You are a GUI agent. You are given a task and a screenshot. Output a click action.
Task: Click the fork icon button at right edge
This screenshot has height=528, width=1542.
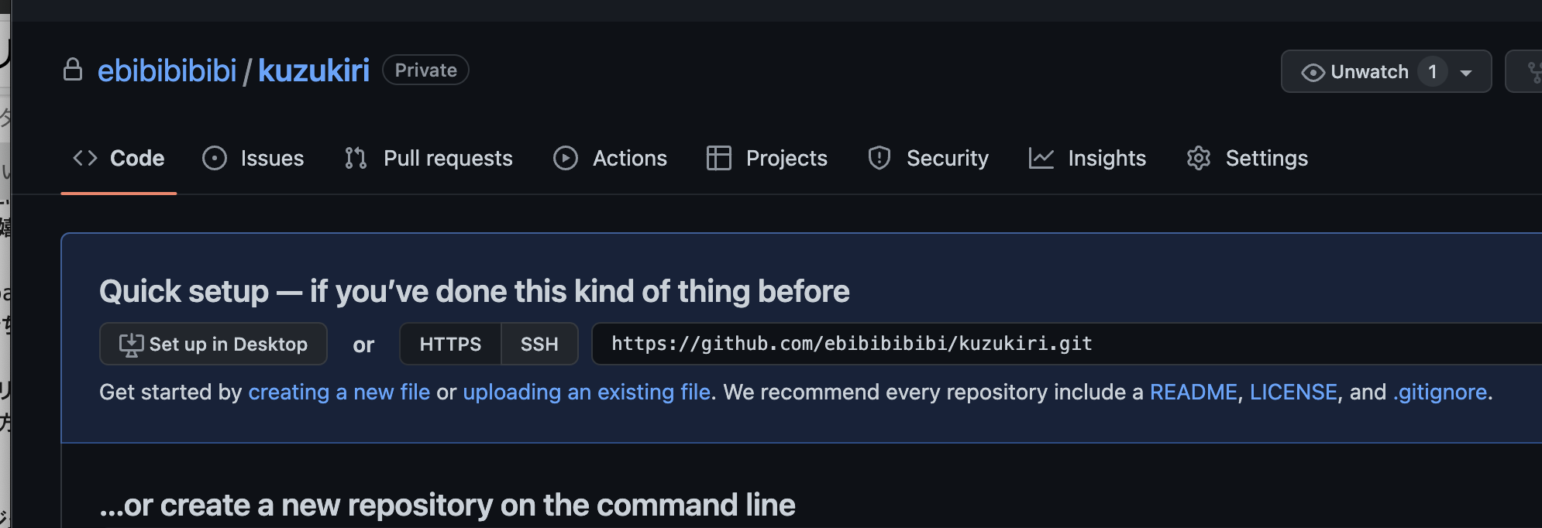pyautogui.click(x=1524, y=71)
